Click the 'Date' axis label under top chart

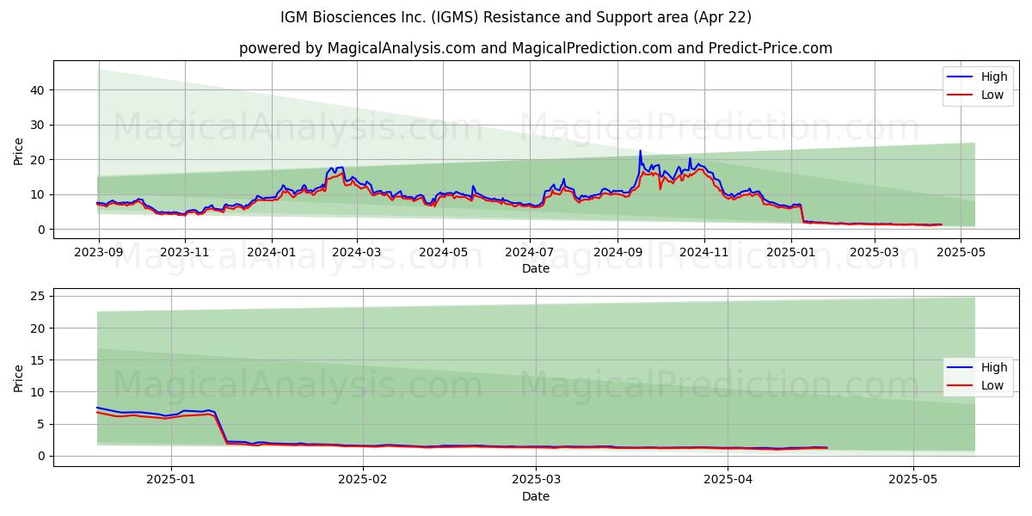tap(536, 269)
